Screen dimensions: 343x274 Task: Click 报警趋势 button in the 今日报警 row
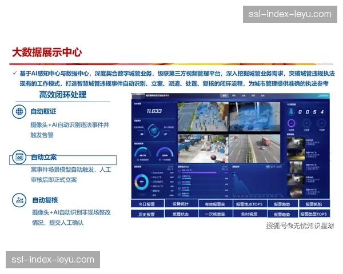[x=282, y=204]
